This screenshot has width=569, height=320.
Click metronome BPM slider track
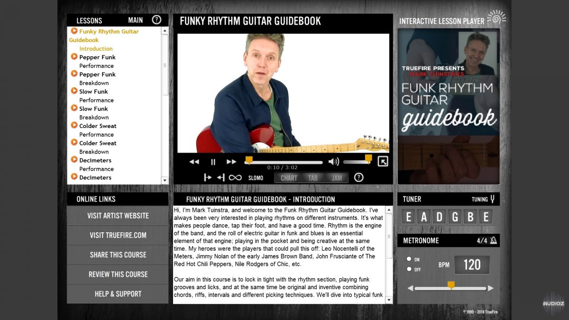[x=450, y=288]
